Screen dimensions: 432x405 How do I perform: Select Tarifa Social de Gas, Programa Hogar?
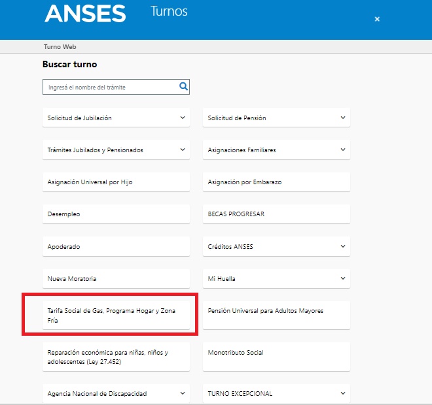tap(116, 315)
